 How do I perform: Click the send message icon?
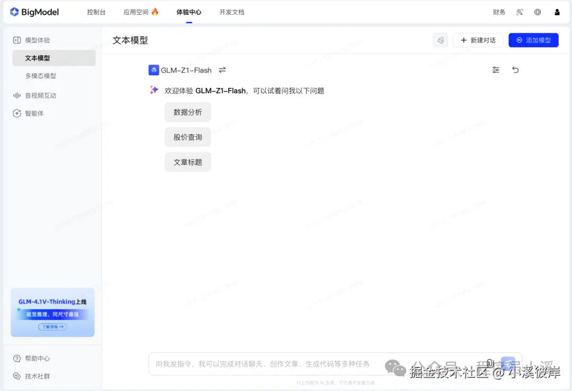[508, 364]
